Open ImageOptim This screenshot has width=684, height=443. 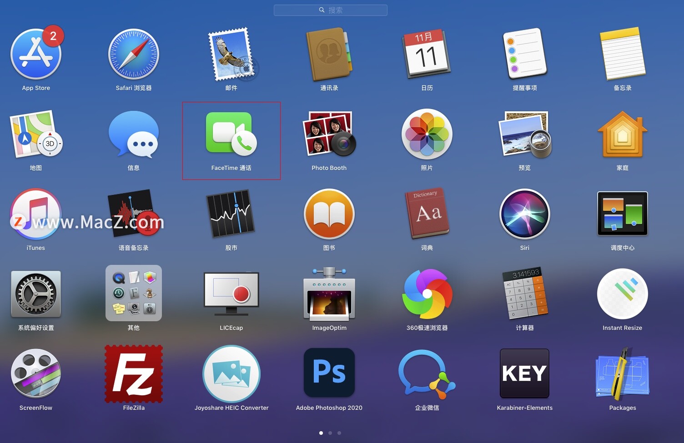click(329, 294)
